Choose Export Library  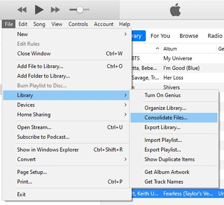(x=174, y=127)
